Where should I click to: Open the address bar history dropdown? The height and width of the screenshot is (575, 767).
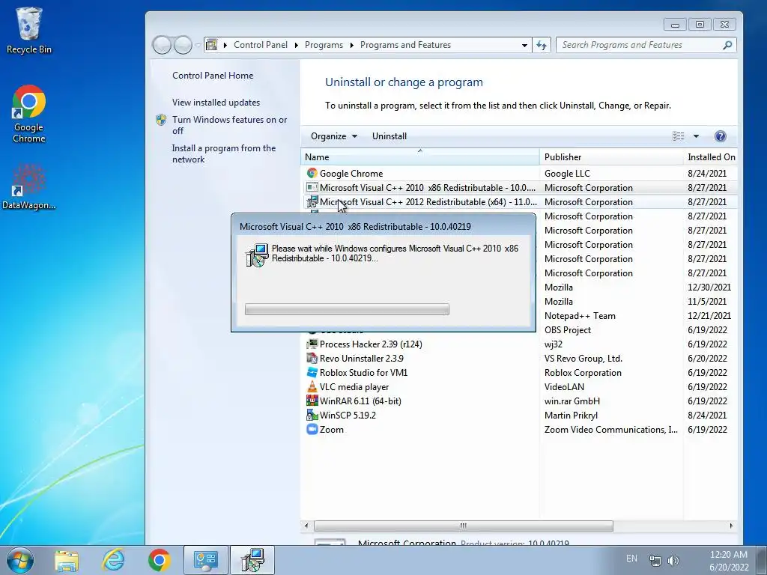coord(524,45)
